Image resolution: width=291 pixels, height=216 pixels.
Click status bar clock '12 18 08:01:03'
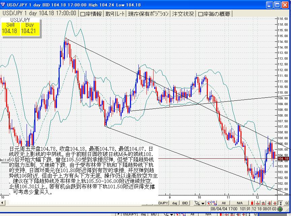[264, 209]
